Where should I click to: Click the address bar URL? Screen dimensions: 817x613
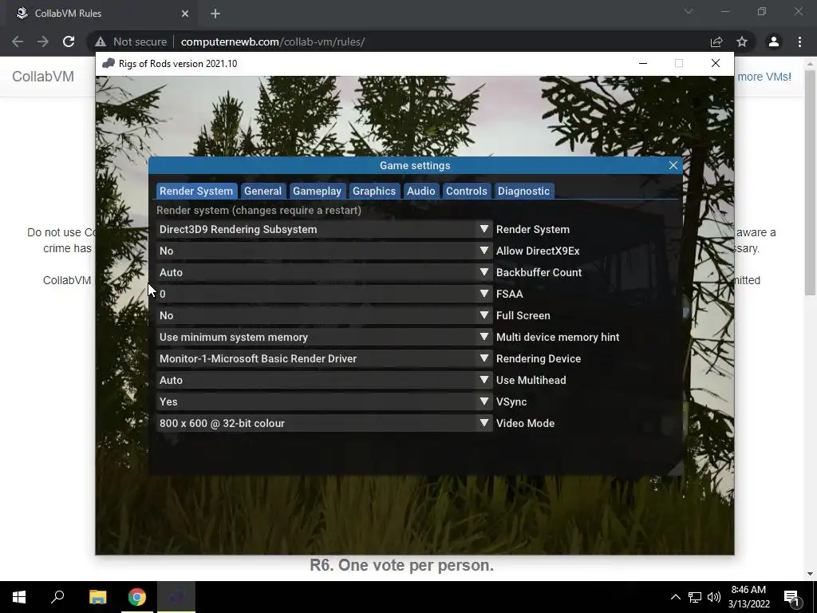tap(273, 42)
